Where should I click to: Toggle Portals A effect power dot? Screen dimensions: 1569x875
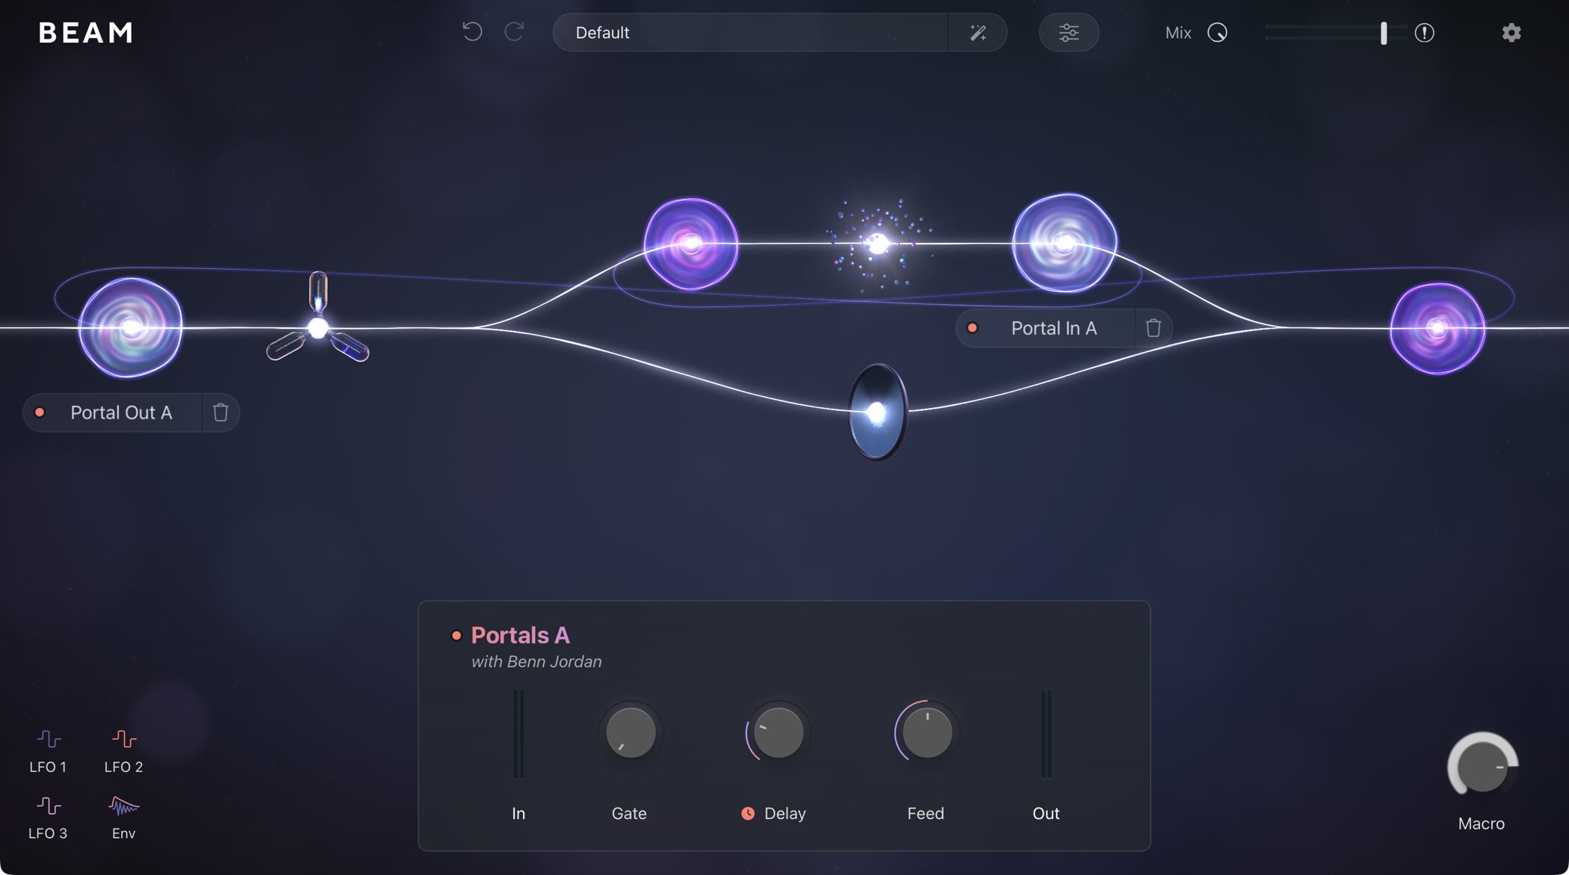click(457, 636)
